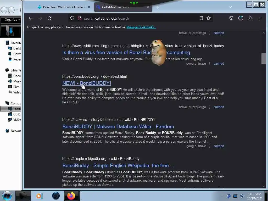Open the tracking protection shield icon

72,18
